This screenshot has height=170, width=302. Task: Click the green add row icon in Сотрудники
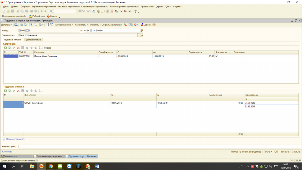tap(5, 48)
